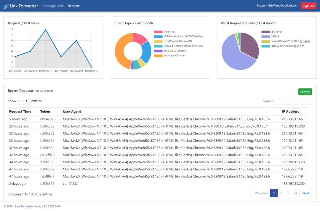The image size is (320, 211).
Task: Toggle iOS-Mobile Safari UI/WKWebView legend swatch
Action: click(158, 37)
